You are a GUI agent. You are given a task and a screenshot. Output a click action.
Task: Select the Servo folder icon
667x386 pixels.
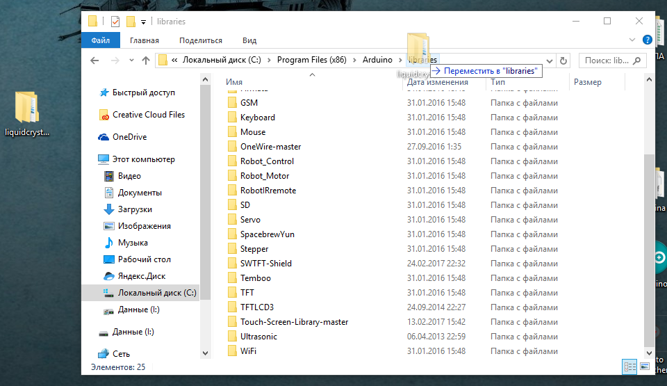[232, 219]
